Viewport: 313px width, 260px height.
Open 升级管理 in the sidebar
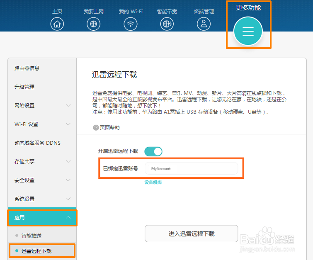point(24,87)
